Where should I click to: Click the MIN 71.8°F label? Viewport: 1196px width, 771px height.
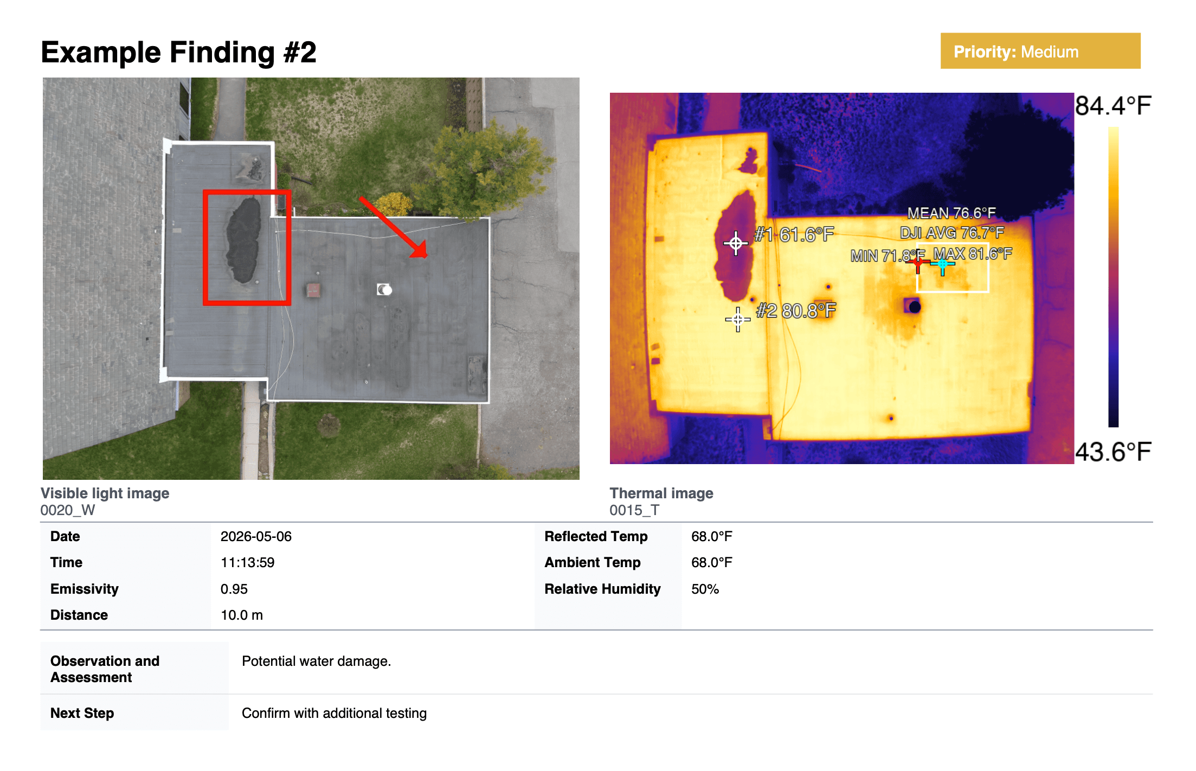(888, 255)
